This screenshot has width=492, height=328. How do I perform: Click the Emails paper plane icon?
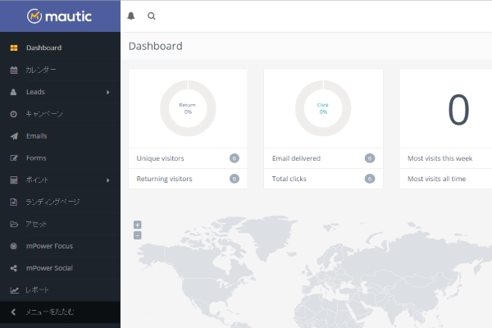click(x=14, y=136)
